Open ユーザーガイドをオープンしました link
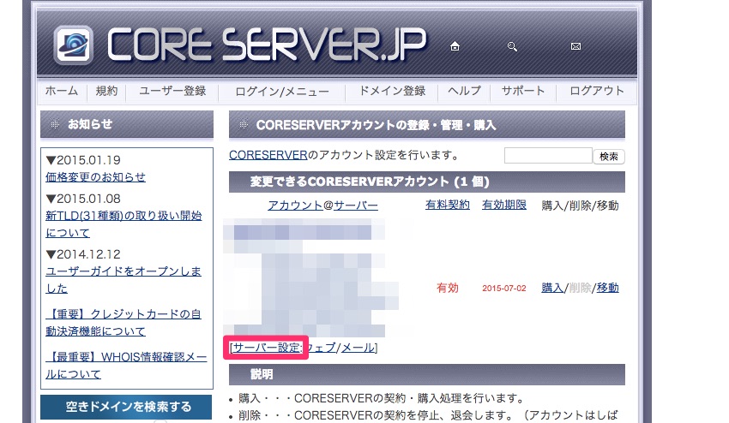729x423 pixels. click(124, 279)
